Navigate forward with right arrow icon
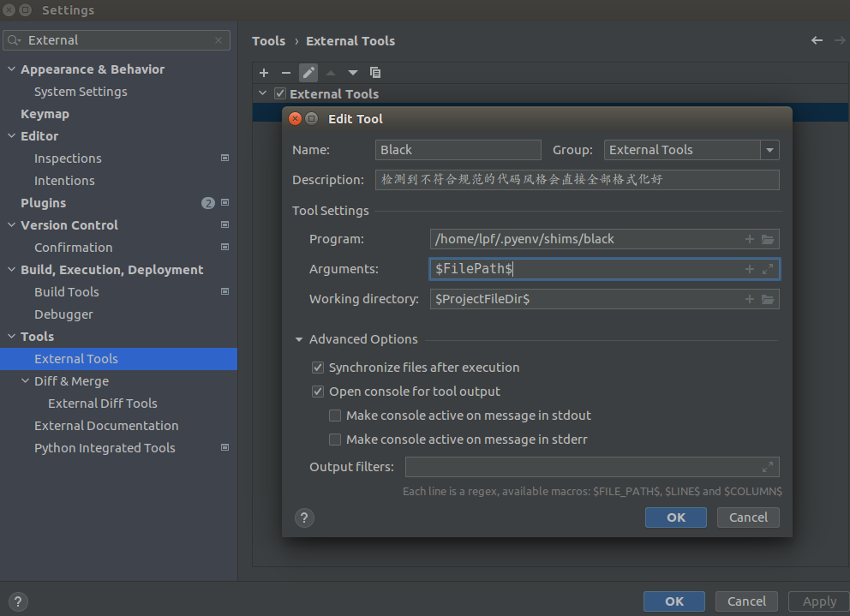This screenshot has width=850, height=616. (840, 40)
